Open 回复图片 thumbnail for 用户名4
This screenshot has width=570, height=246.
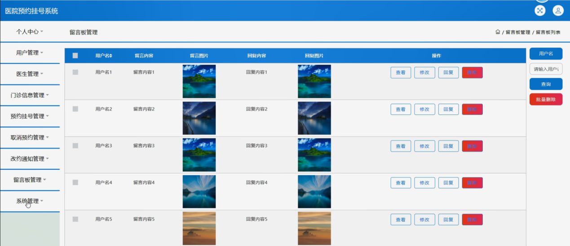tap(314, 192)
